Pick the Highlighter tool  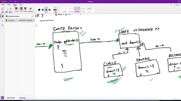tap(31, 10)
